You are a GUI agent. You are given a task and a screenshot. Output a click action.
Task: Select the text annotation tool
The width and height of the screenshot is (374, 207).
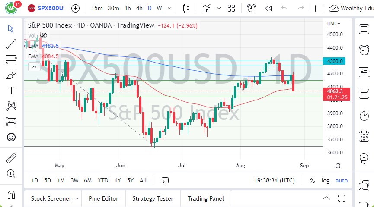click(11, 91)
